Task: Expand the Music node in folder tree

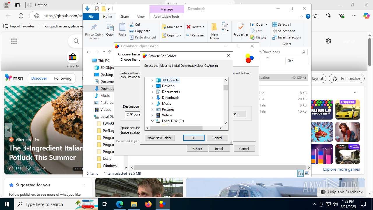Action: coord(152,104)
